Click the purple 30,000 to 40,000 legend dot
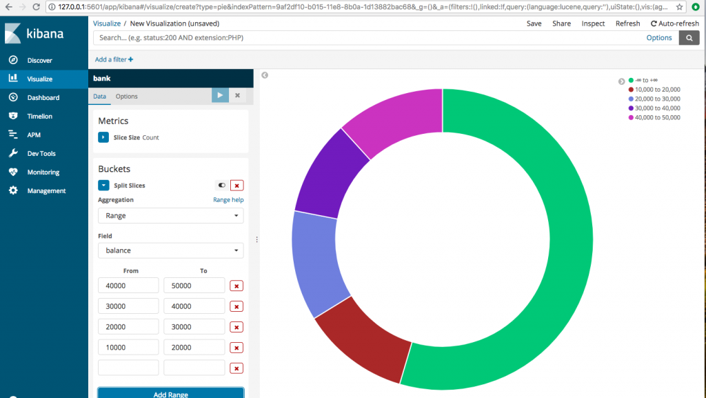The height and width of the screenshot is (398, 706). [631, 108]
